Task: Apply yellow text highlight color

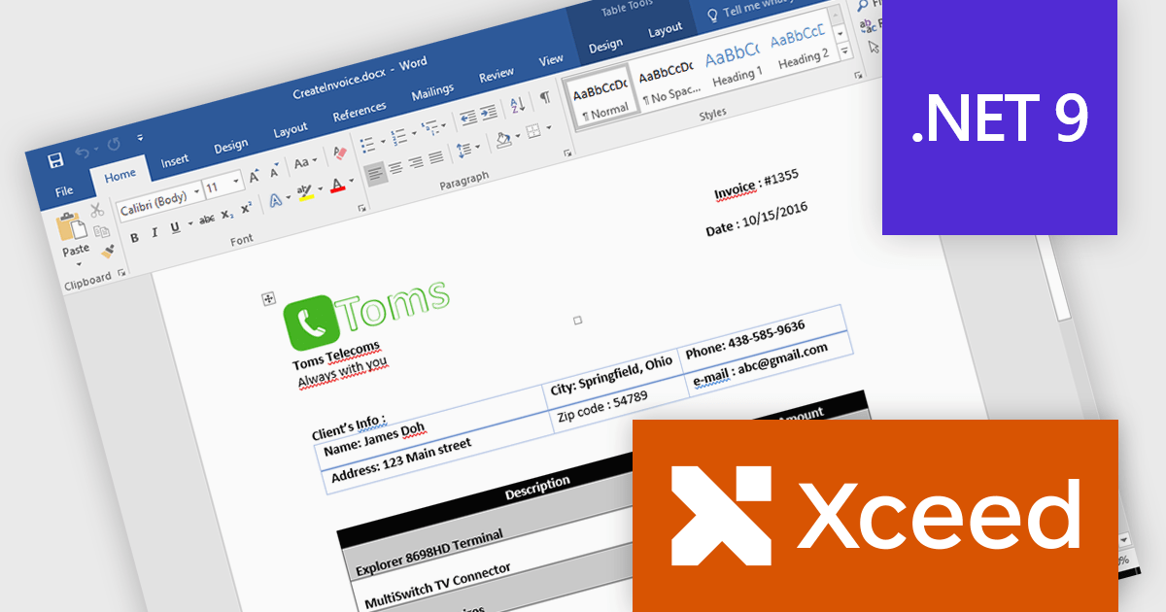Action: click(x=304, y=191)
